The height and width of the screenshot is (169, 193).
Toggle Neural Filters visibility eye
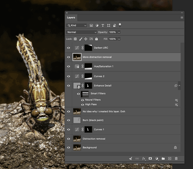tap(82, 100)
